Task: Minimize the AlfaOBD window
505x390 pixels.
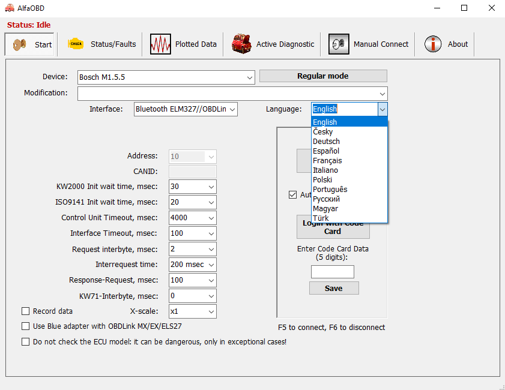Action: [437, 8]
